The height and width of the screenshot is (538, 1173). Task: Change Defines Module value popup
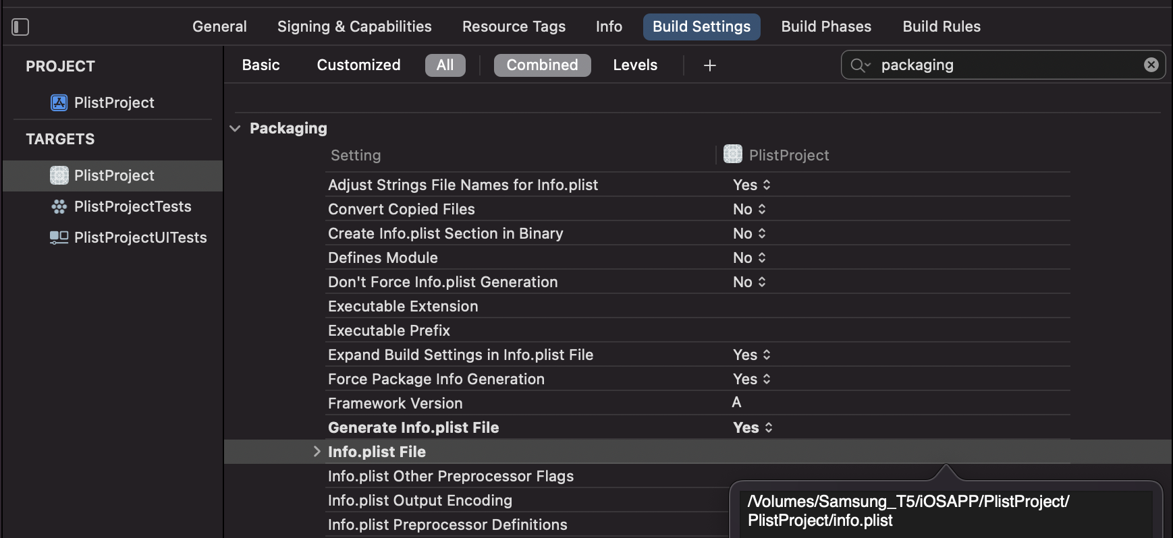749,258
